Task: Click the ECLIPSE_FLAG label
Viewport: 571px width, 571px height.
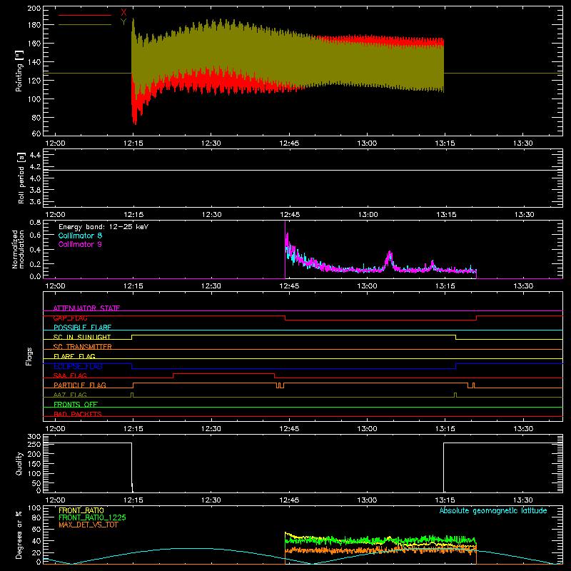Action: point(78,366)
